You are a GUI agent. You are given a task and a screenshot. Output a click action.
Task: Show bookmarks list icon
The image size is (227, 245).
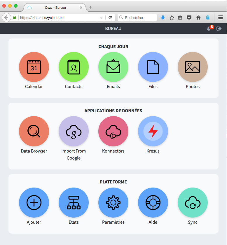click(180, 17)
